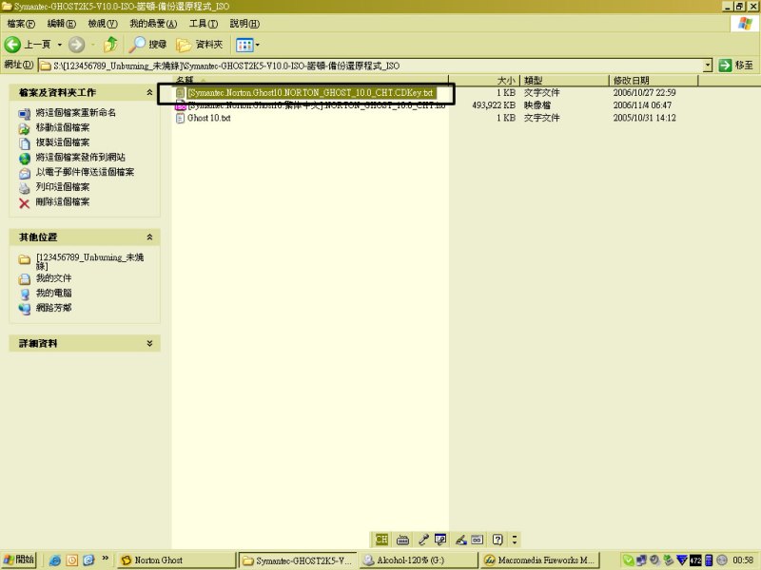Select the NORTON_GHOST_10.0_CHT.iso image file
The height and width of the screenshot is (570, 761).
point(317,105)
